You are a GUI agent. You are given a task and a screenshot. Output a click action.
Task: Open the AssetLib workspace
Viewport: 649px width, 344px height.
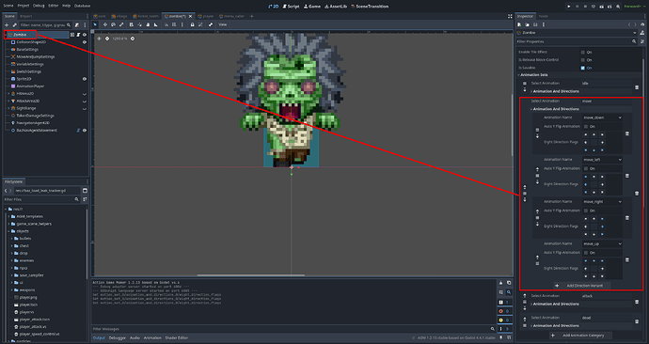coord(336,7)
